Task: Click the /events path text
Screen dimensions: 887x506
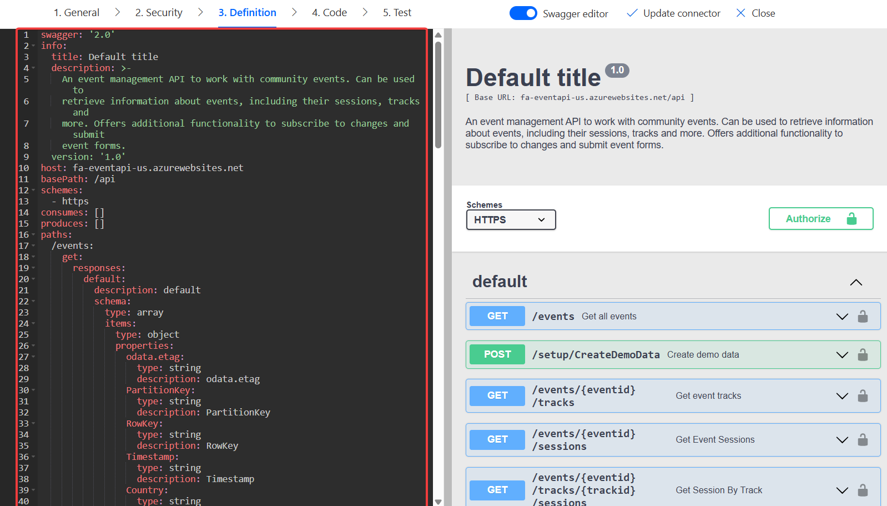Action: pyautogui.click(x=553, y=317)
